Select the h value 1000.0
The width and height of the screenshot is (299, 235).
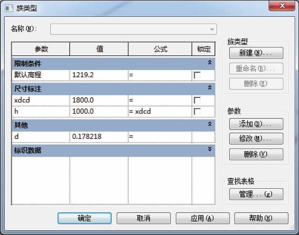coord(99,112)
